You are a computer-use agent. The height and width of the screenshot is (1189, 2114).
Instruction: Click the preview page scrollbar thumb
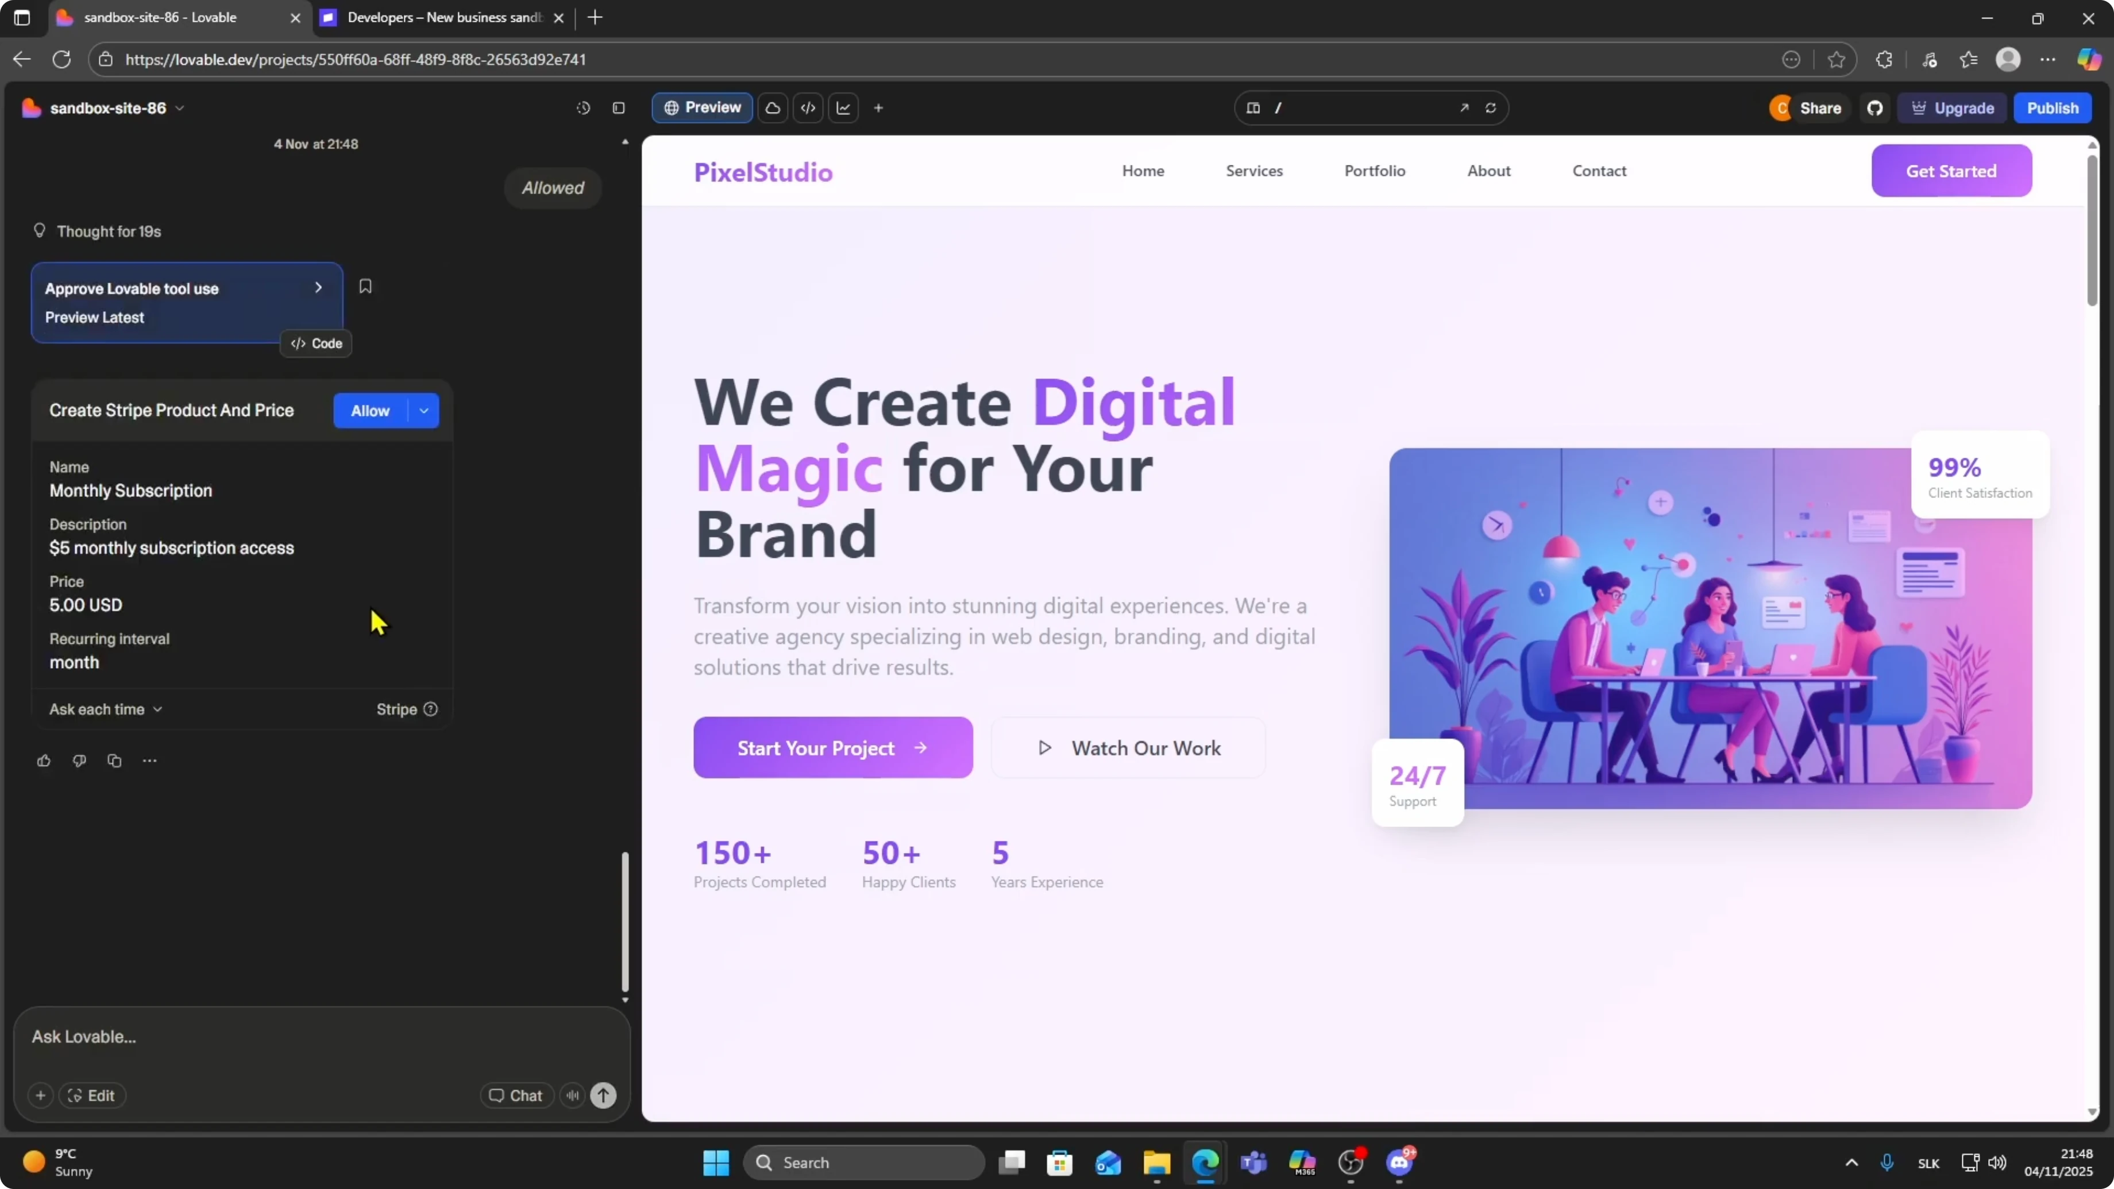click(2092, 230)
